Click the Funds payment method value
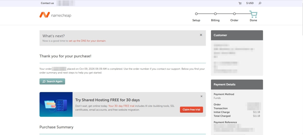Screen dimensions: 303x135 217,98
